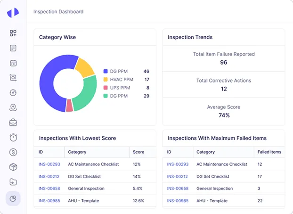Click the 5.4% score cell

[138, 189]
